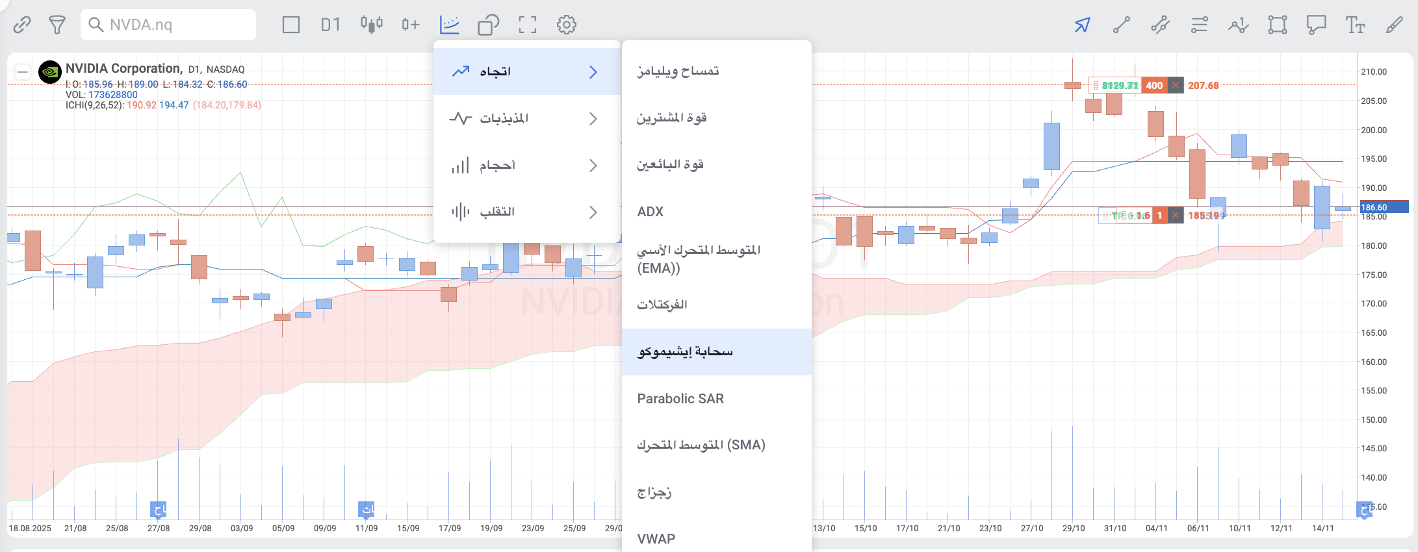Click the 8129.71 profit label on order
This screenshot has height=552, width=1418.
click(x=1120, y=85)
